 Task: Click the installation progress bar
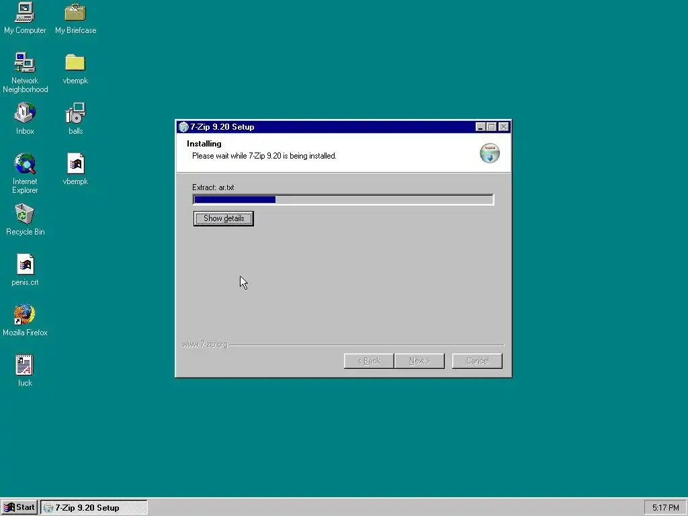[343, 200]
